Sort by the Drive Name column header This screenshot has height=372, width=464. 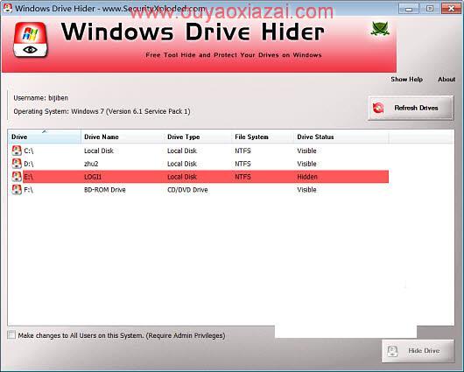click(123, 137)
